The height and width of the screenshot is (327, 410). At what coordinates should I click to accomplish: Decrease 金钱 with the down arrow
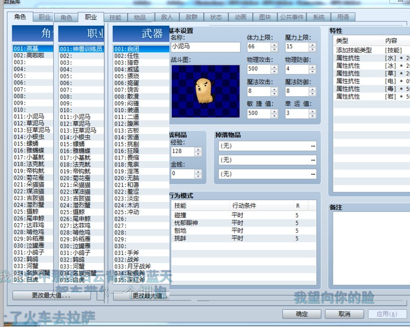(x=198, y=176)
